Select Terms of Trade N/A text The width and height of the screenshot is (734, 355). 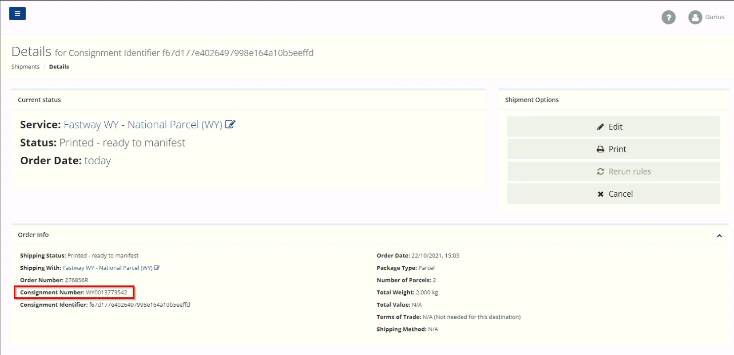point(472,317)
